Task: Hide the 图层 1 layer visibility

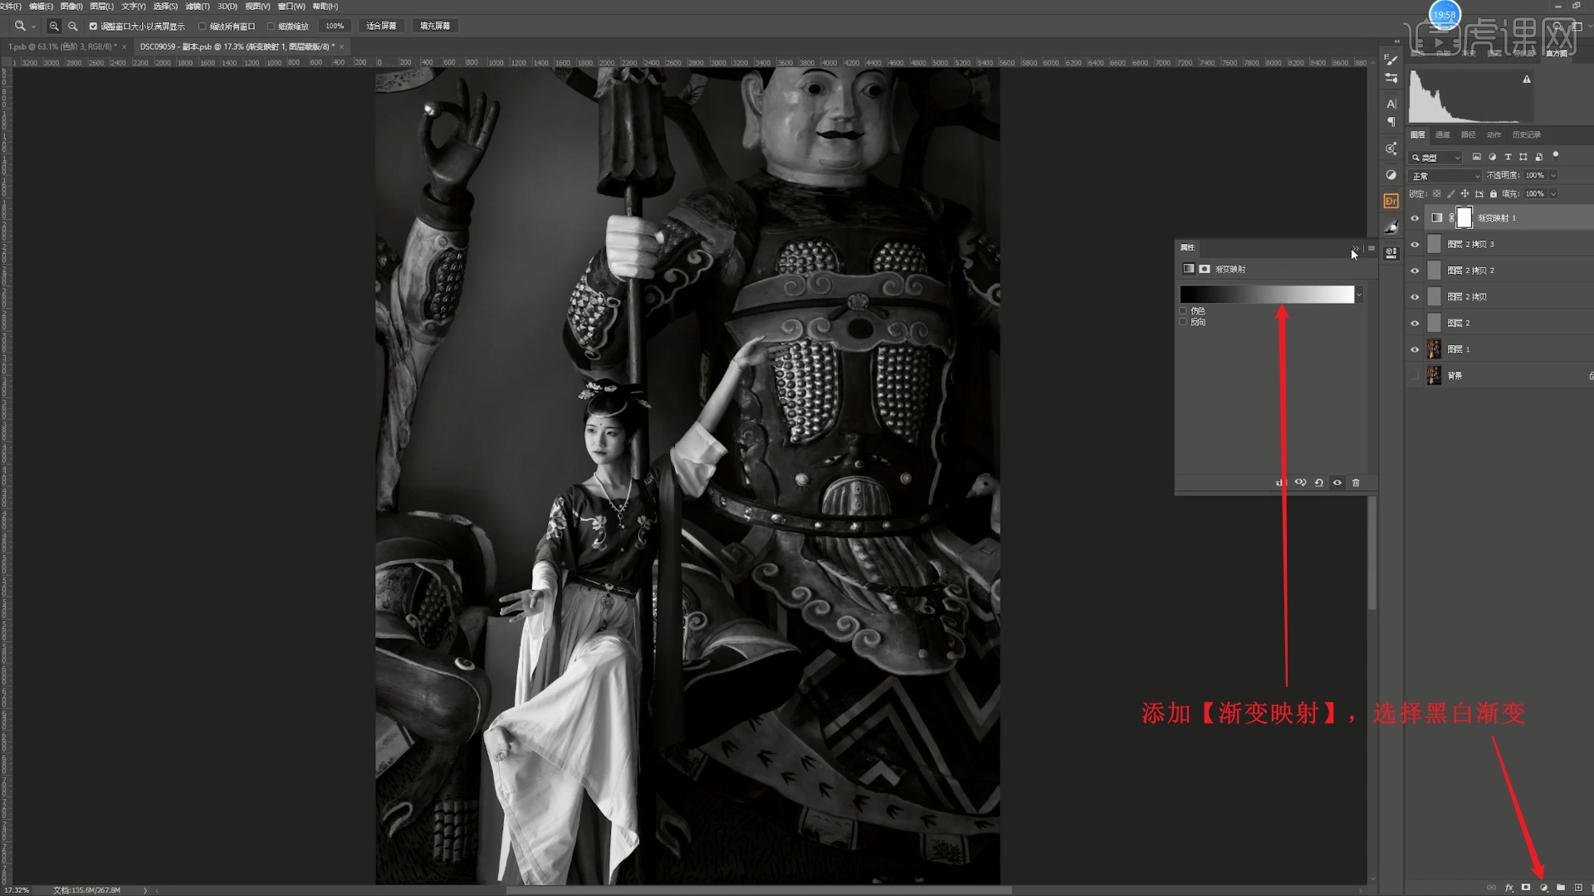Action: [x=1415, y=349]
